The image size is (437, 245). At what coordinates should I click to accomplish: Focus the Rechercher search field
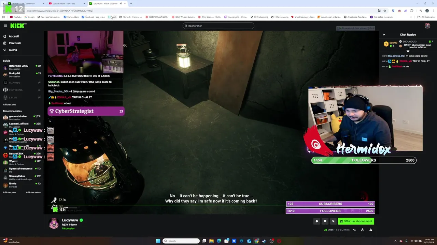pos(218,26)
